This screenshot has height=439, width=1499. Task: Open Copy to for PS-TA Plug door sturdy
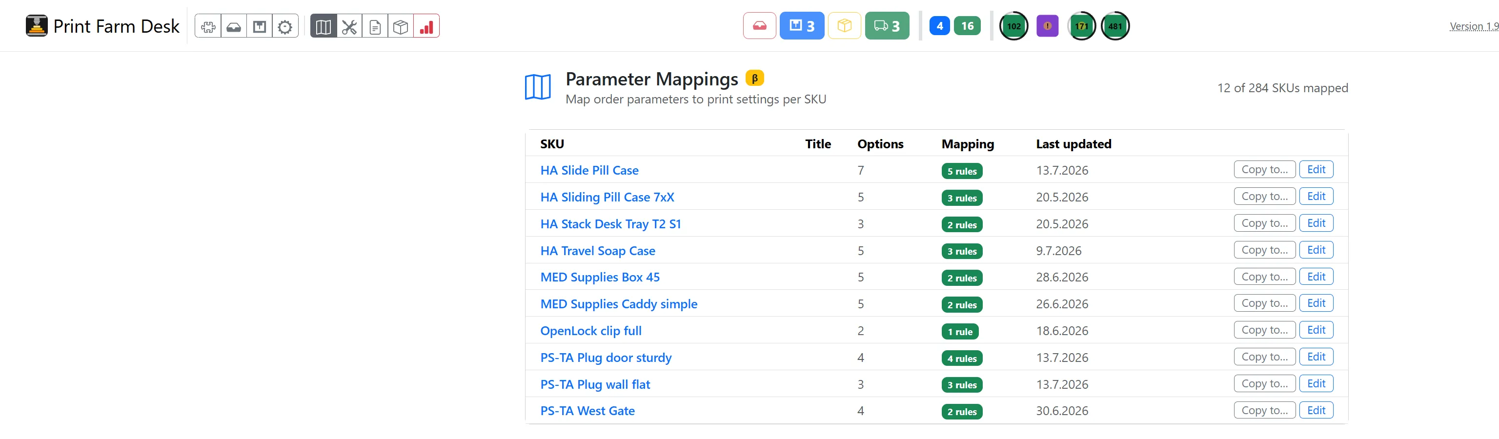pyautogui.click(x=1264, y=357)
